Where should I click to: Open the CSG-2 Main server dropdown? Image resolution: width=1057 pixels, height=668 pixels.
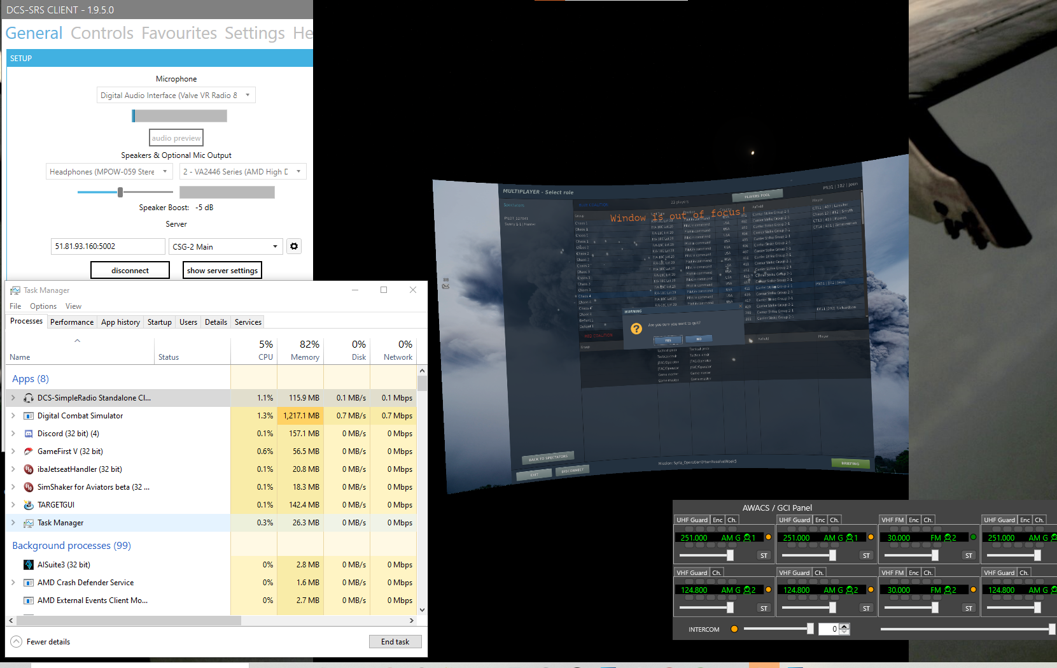pyautogui.click(x=225, y=246)
